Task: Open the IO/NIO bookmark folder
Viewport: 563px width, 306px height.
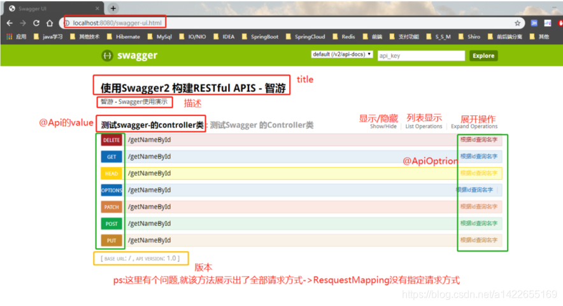Action: pyautogui.click(x=193, y=37)
